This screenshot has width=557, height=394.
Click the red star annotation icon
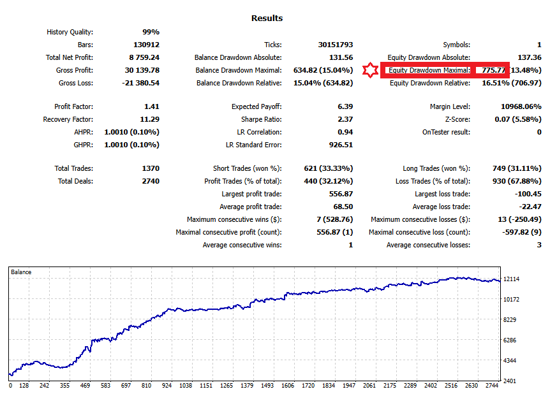(371, 70)
